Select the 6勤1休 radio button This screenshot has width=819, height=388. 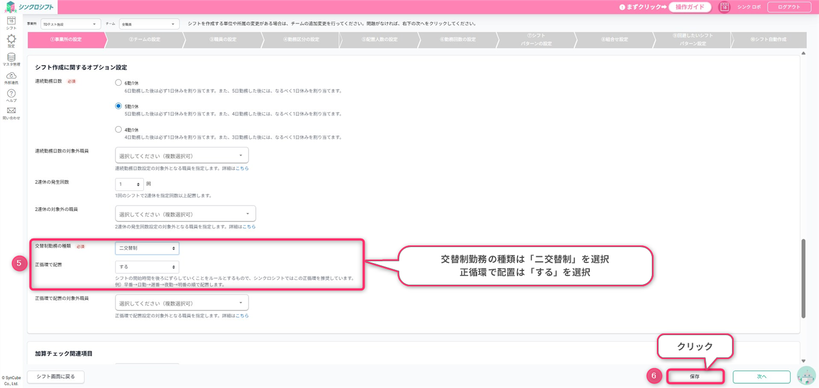pos(118,82)
